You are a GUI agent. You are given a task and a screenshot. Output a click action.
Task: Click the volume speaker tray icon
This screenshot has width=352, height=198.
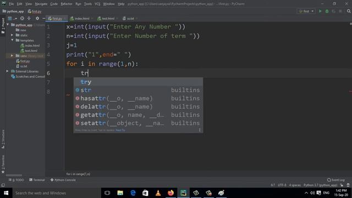[x=312, y=193]
